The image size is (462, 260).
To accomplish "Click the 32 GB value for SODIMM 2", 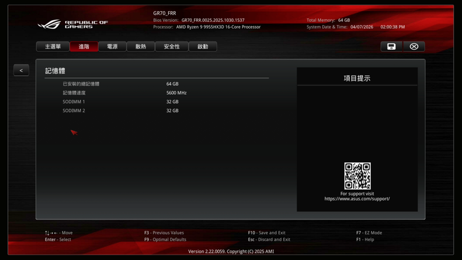I will point(172,111).
